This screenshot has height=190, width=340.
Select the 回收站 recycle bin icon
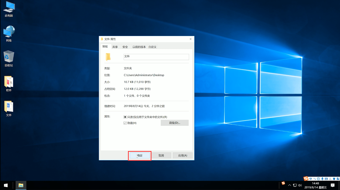[9, 59]
